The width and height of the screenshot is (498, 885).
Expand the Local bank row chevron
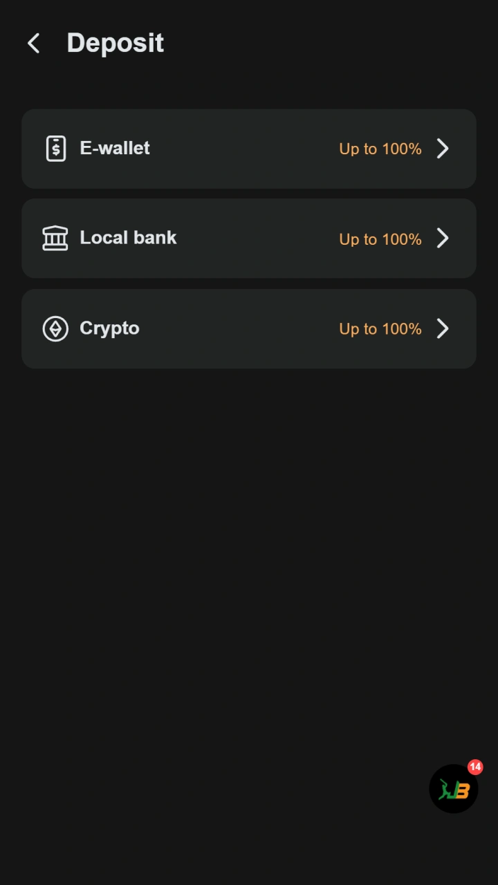click(443, 239)
